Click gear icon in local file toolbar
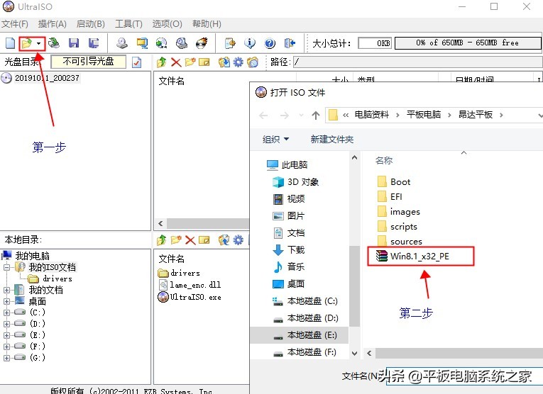Screen dimensions: 543x394 pyautogui.click(x=238, y=240)
